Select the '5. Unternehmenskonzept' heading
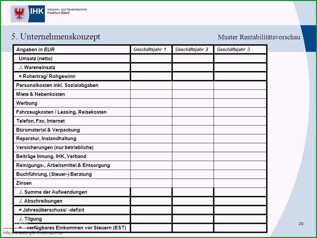This screenshot has width=317, height=238. pos(56,36)
